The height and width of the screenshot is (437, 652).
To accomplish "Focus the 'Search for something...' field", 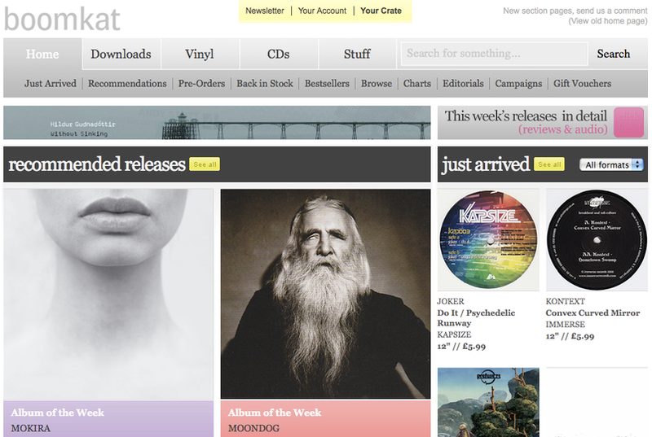I will click(494, 54).
